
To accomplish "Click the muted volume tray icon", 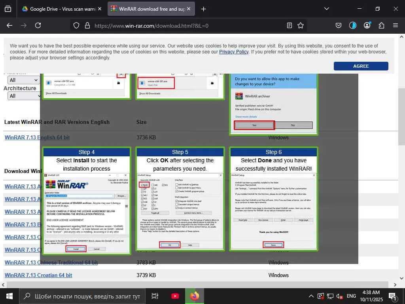I will click(x=339, y=296).
